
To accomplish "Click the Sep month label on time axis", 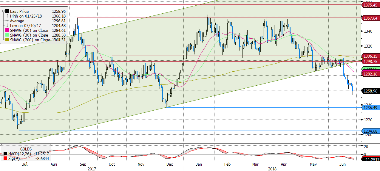I will tap(83, 164).
